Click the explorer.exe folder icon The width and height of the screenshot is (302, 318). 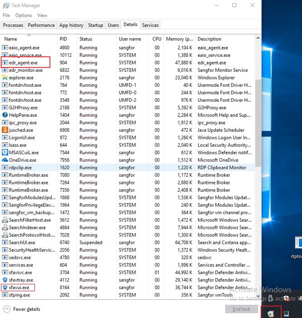click(5, 78)
